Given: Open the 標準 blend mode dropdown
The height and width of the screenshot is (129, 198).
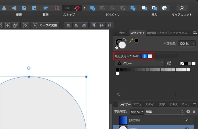Looking at the screenshot, I should click(164, 112).
